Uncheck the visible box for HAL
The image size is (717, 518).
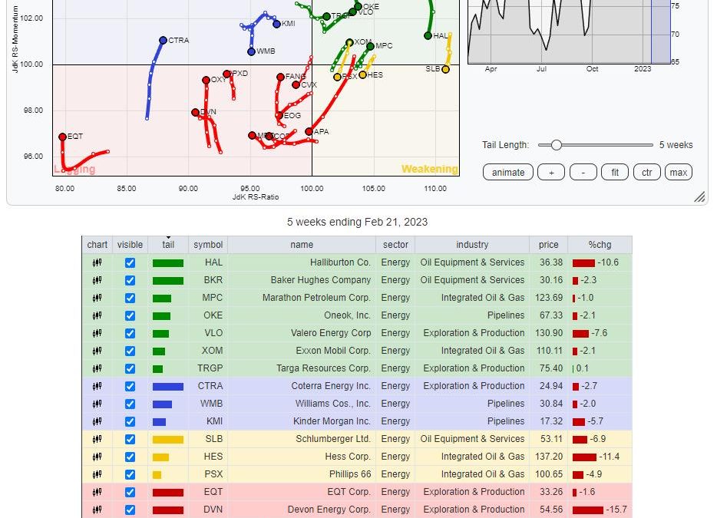pyautogui.click(x=130, y=262)
